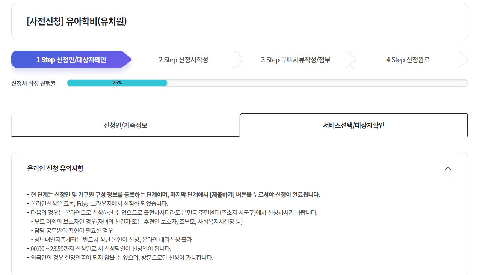This screenshot has width=482, height=275.
Task: Click the 신청서 작성 진행률 label
Action: click(x=33, y=83)
